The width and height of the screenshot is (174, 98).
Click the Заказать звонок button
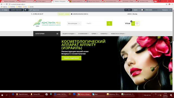click(64, 14)
